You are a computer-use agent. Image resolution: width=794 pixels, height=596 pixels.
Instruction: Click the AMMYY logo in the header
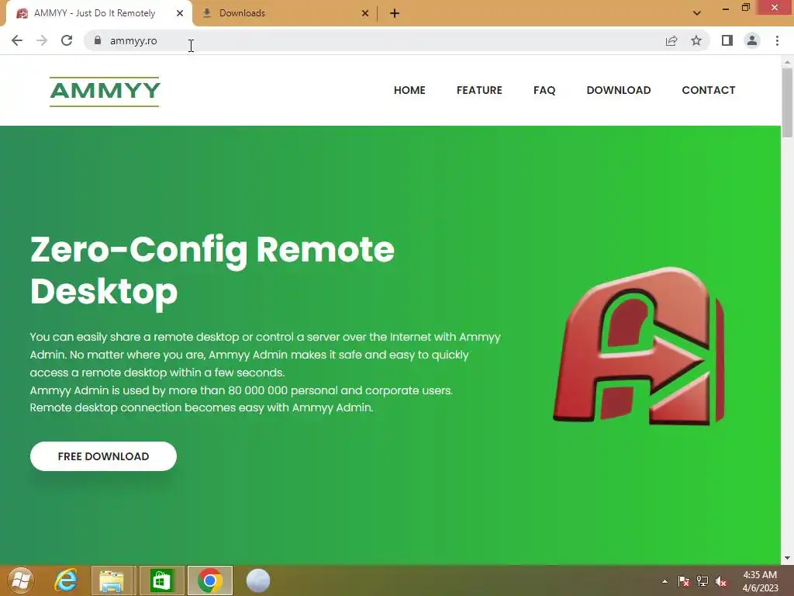[x=105, y=92]
